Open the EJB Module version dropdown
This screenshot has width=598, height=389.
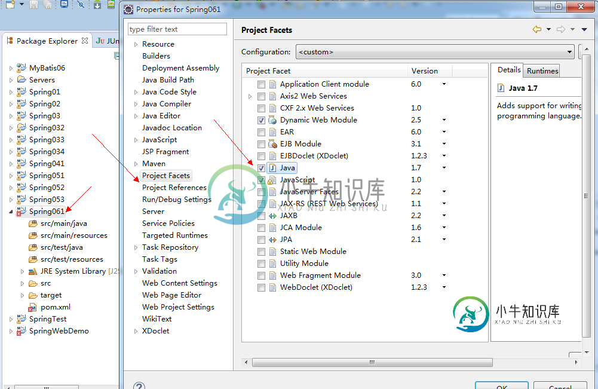tap(444, 144)
